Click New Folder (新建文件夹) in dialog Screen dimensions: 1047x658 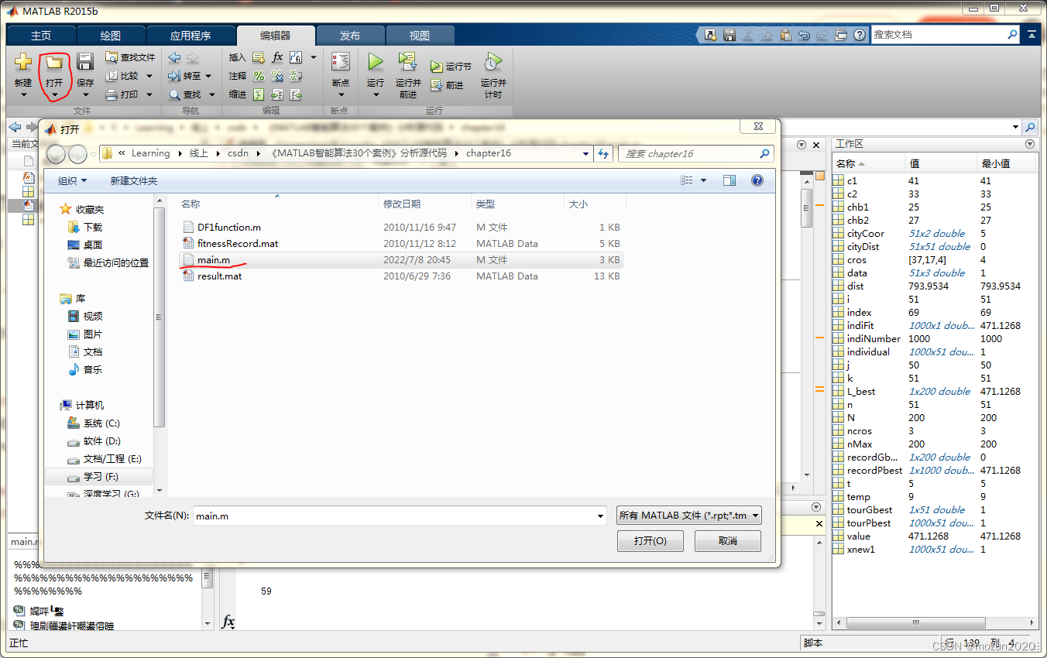click(x=134, y=180)
